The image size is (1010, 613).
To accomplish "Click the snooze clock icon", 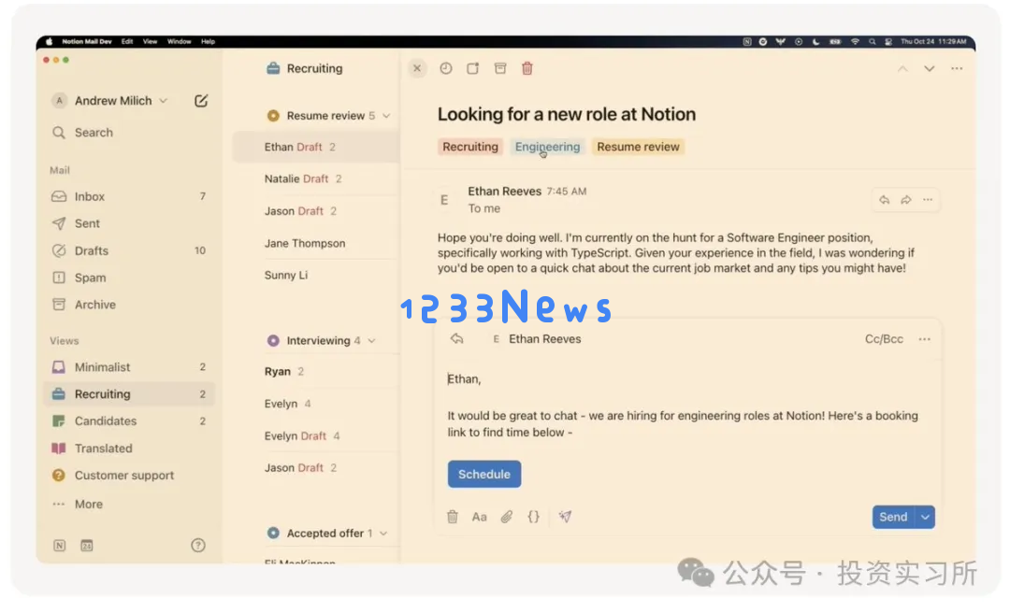I will point(446,68).
